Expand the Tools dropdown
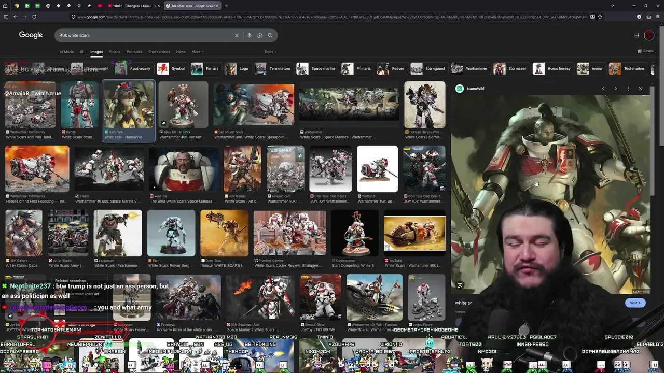 tap(270, 52)
